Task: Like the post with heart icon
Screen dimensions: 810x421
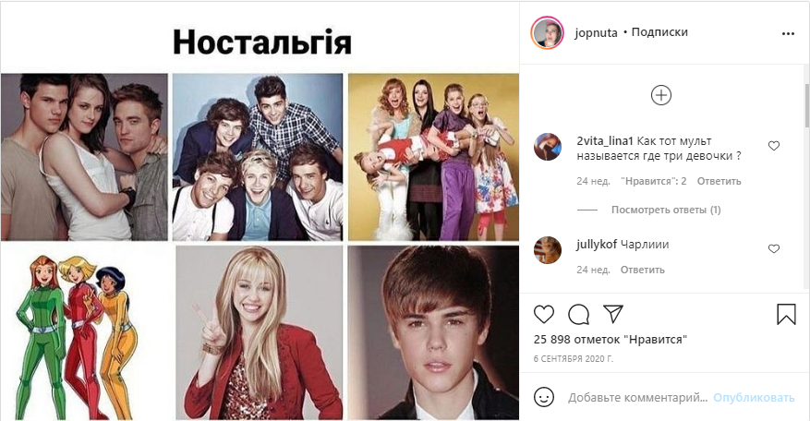Action: coord(543,314)
